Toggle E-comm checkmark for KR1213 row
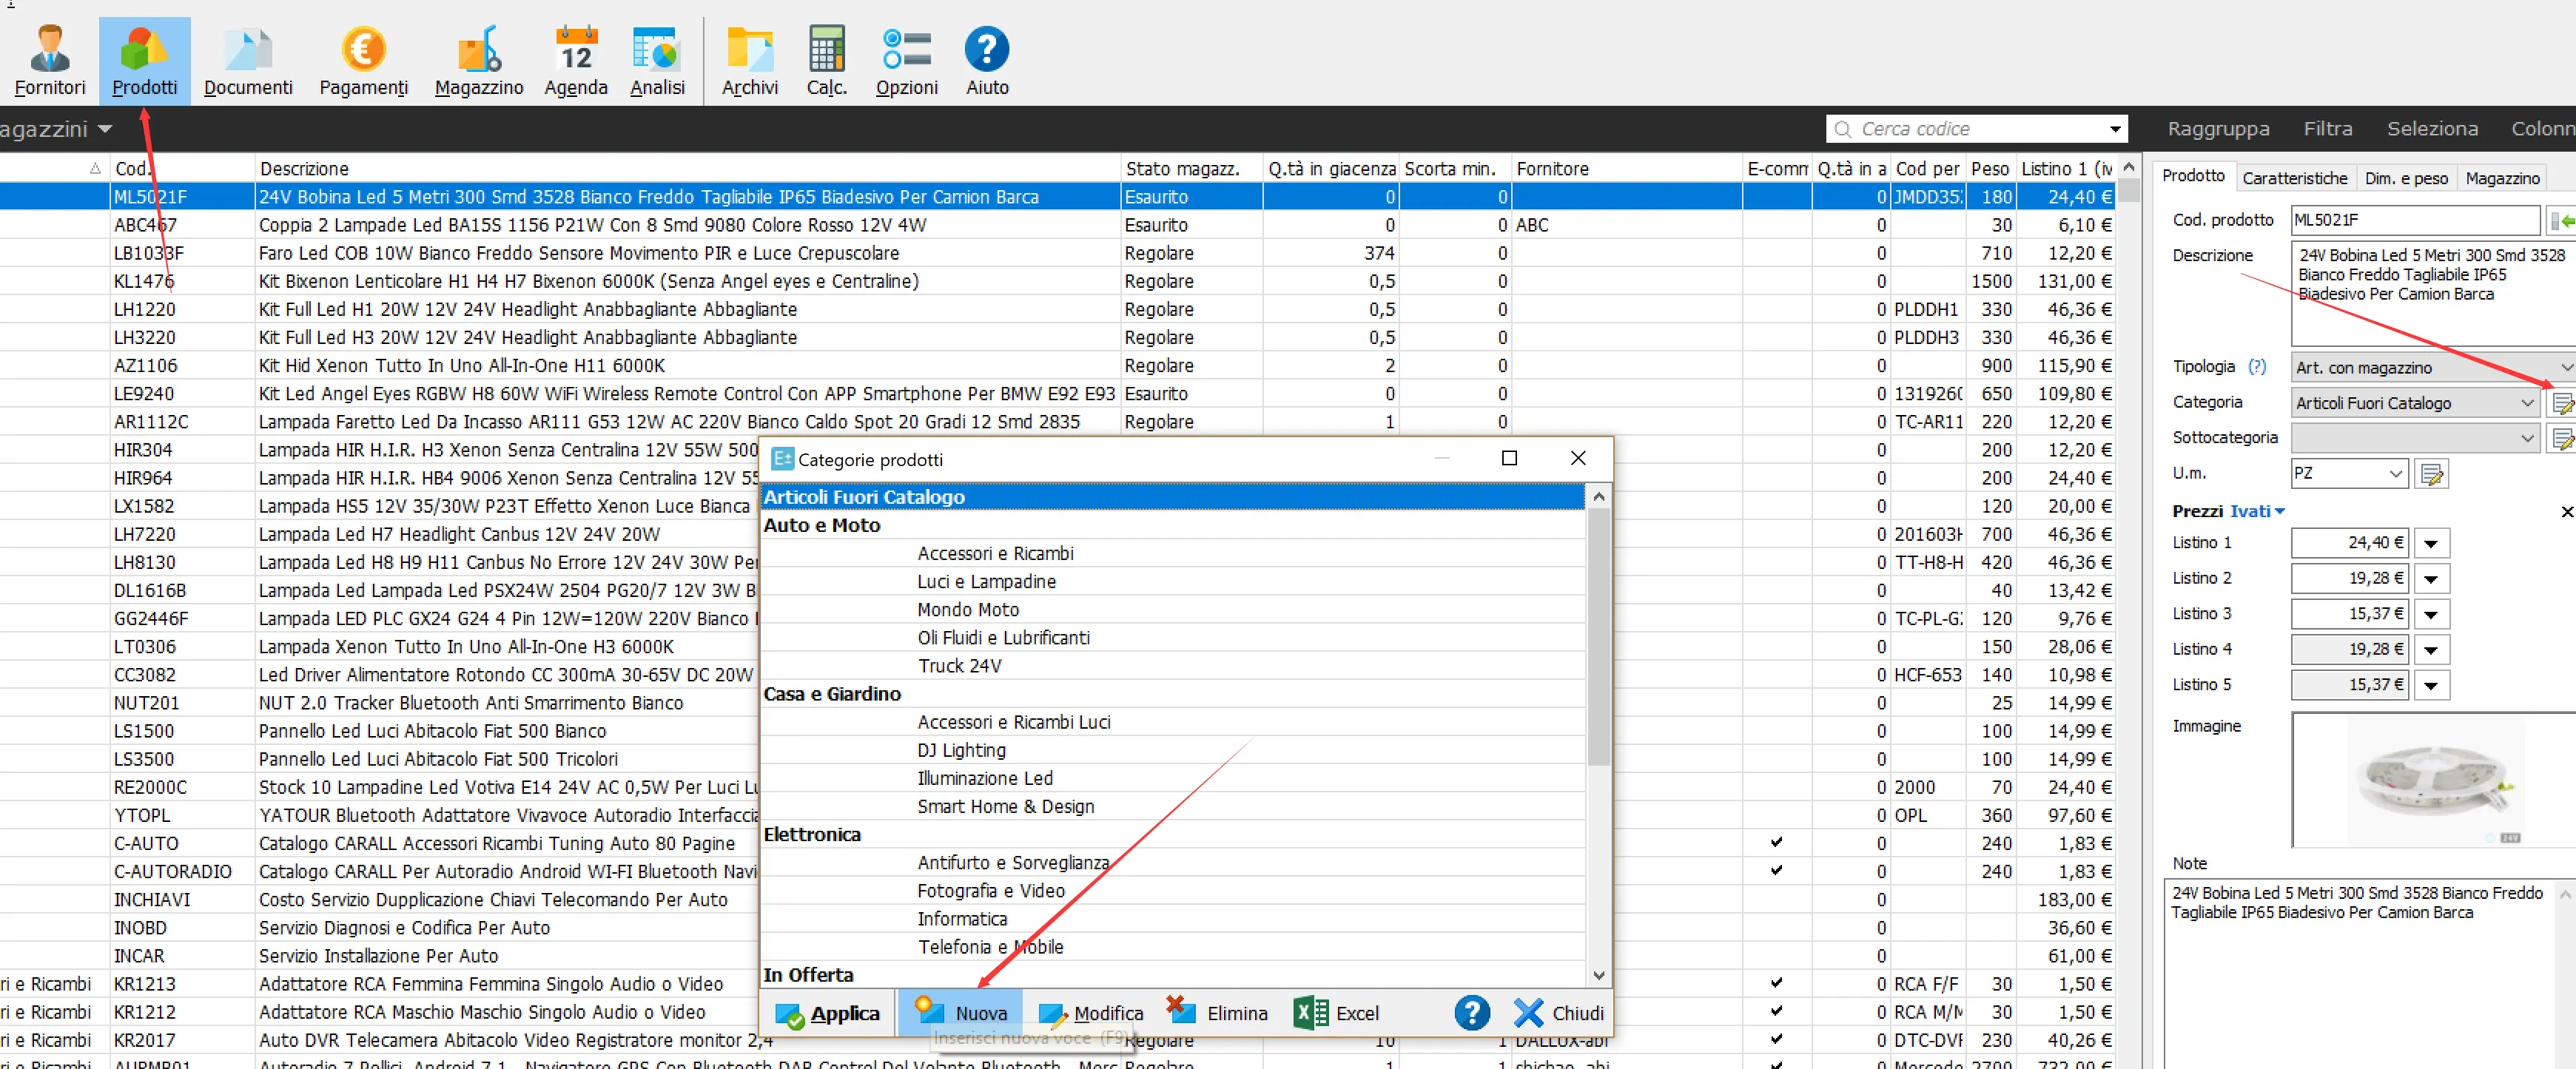 1776,983
